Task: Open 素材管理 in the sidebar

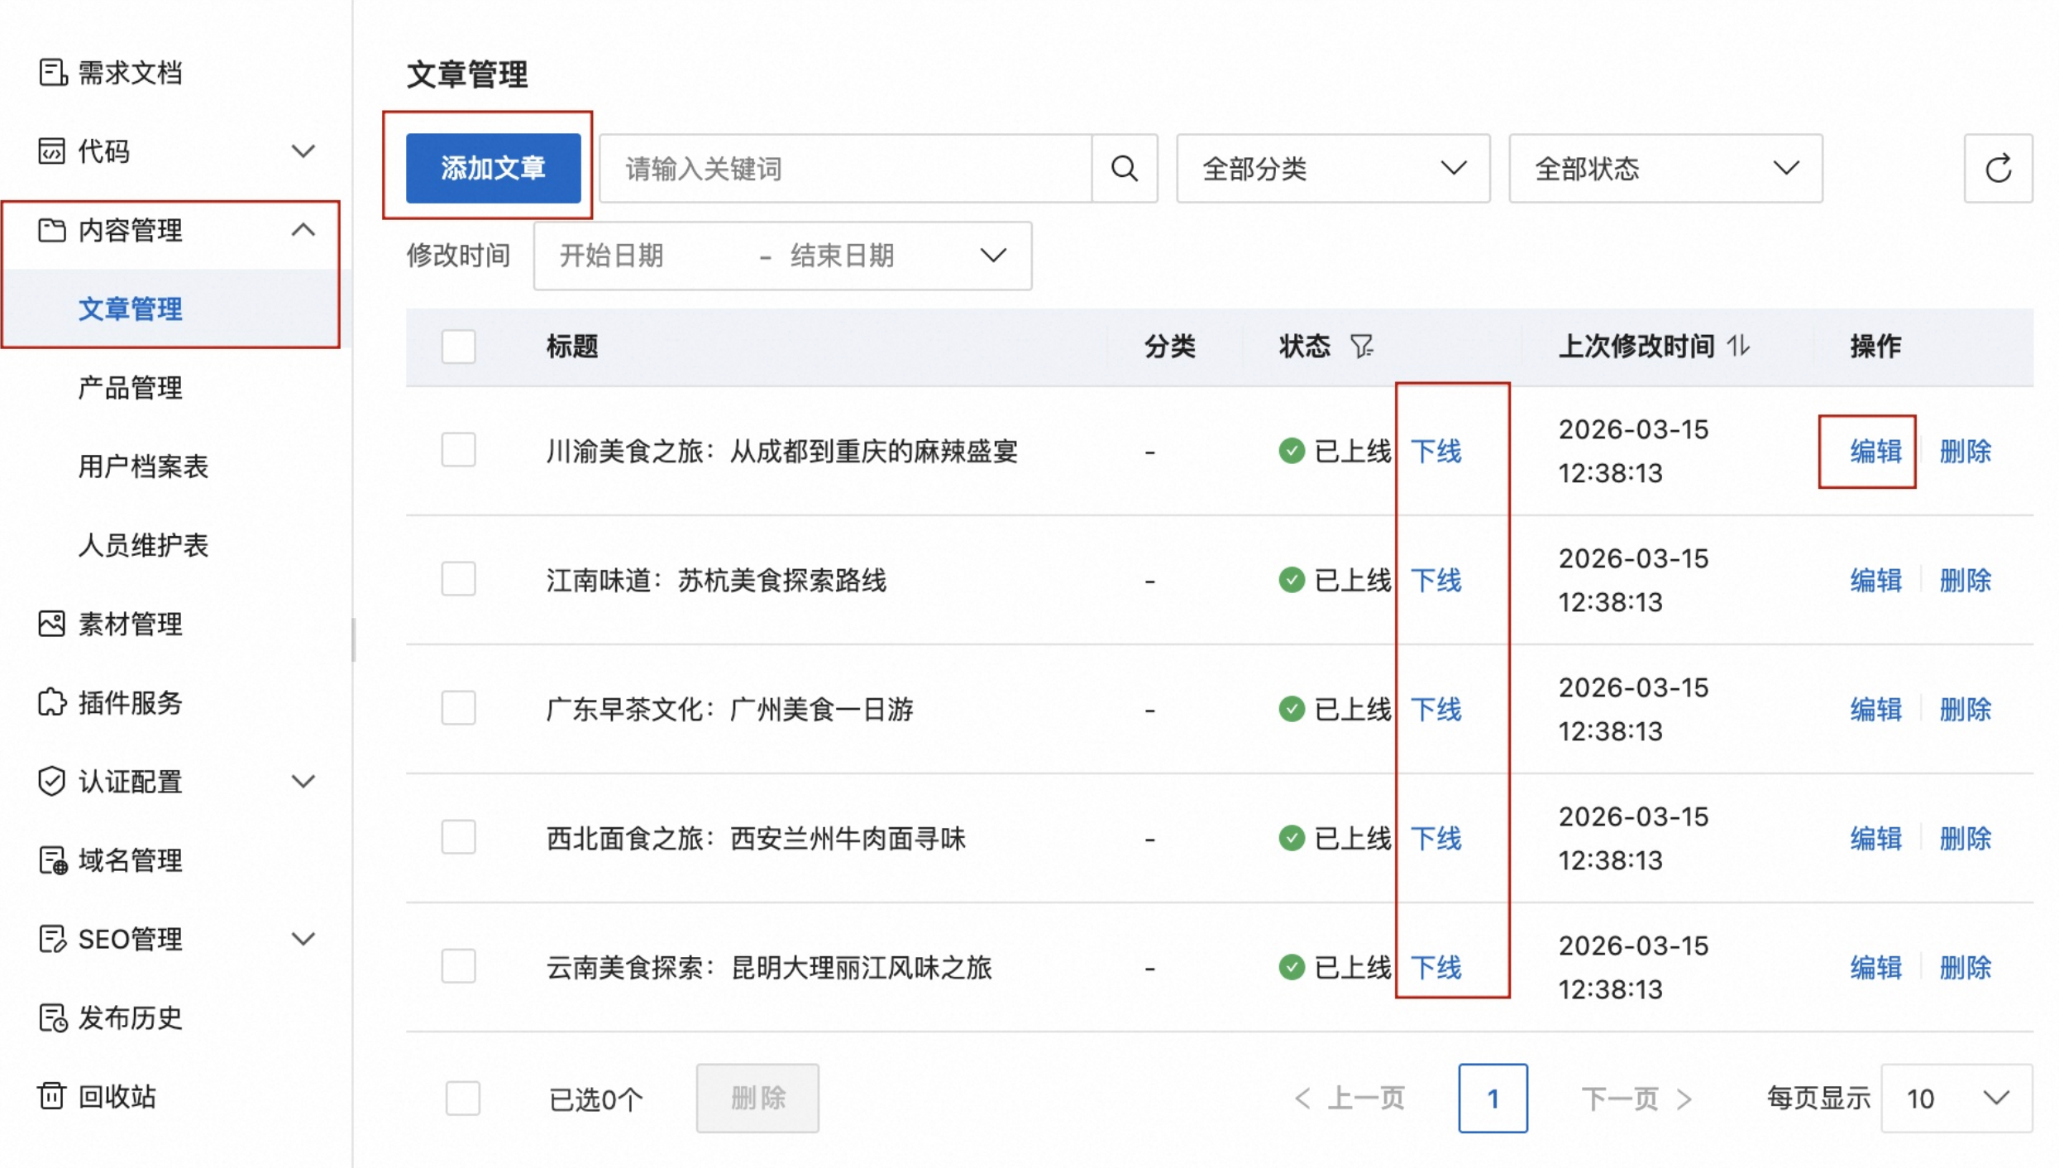Action: point(129,624)
